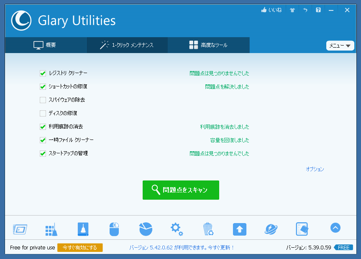Open ショートカット result 問題点を解決しました

227,87
